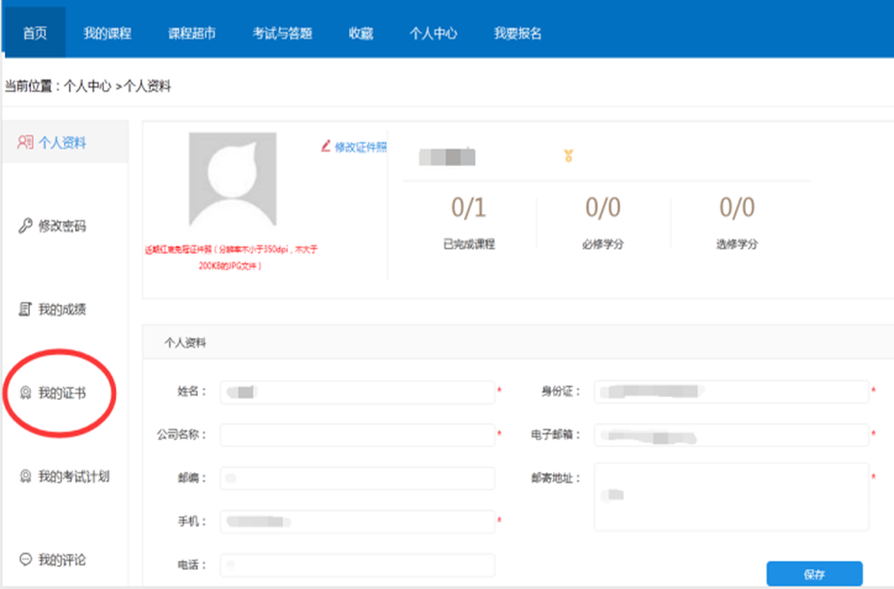Image resolution: width=894 pixels, height=589 pixels.
Task: Click the profile avatar photo placeholder
Action: (x=232, y=179)
